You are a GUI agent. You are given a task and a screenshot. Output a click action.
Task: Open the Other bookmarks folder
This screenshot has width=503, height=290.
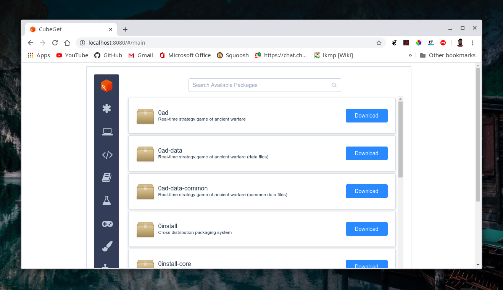(448, 55)
